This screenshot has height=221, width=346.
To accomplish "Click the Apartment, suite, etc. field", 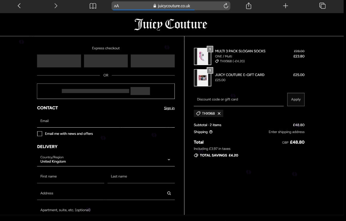I will [106, 210].
